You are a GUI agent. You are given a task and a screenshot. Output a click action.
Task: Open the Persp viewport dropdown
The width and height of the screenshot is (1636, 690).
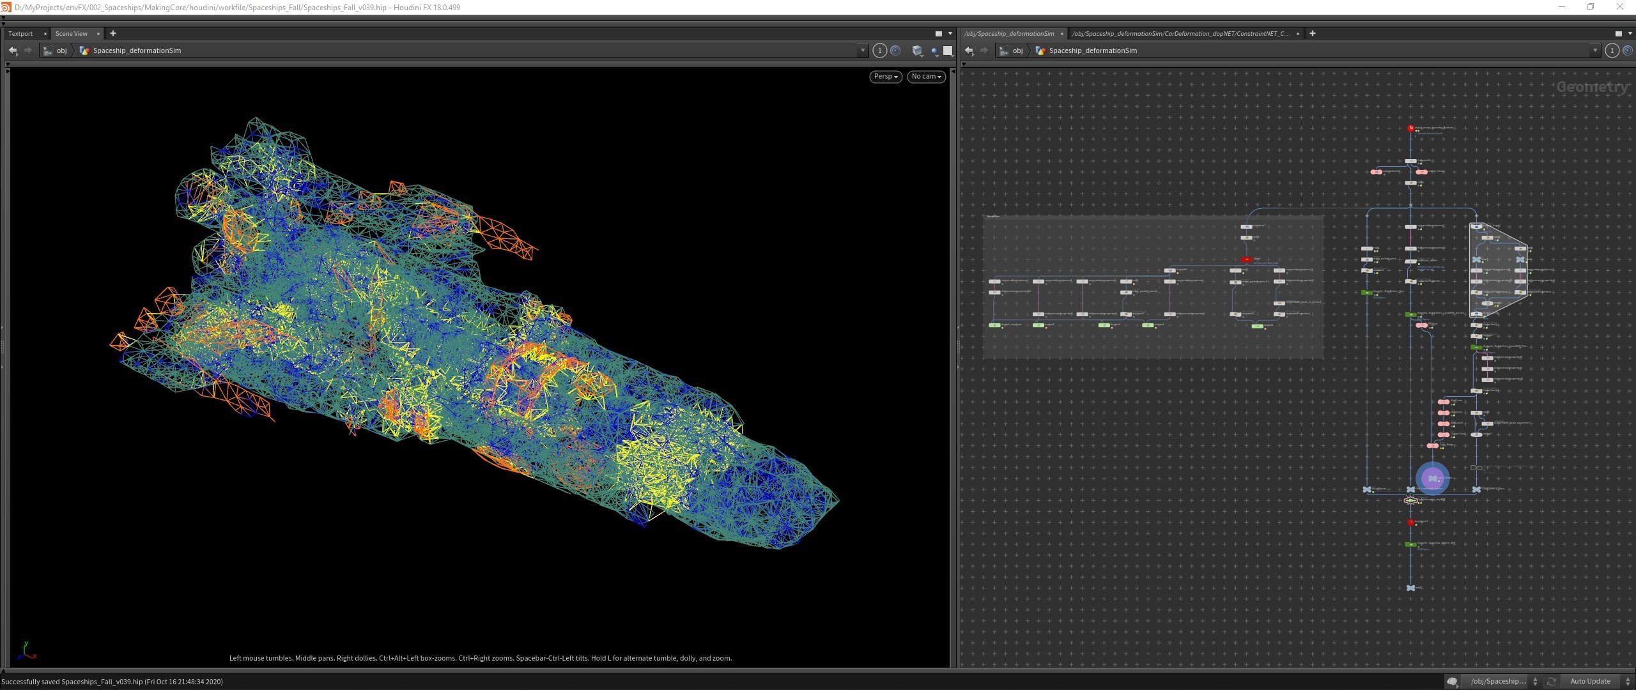pos(886,77)
